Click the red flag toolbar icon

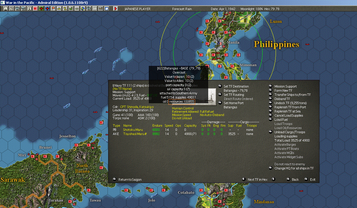tap(53, 9)
